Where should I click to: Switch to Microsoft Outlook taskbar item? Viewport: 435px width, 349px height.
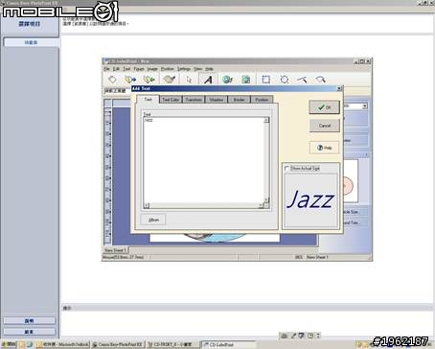63,344
